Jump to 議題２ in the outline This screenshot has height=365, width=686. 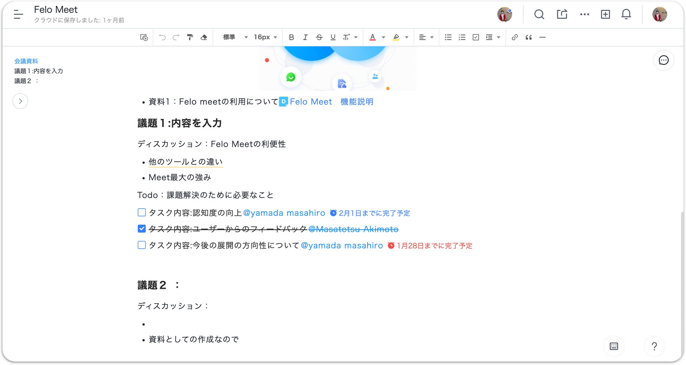26,81
